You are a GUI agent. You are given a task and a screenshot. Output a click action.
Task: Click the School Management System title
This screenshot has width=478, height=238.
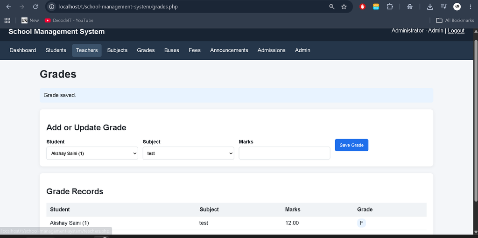click(56, 32)
